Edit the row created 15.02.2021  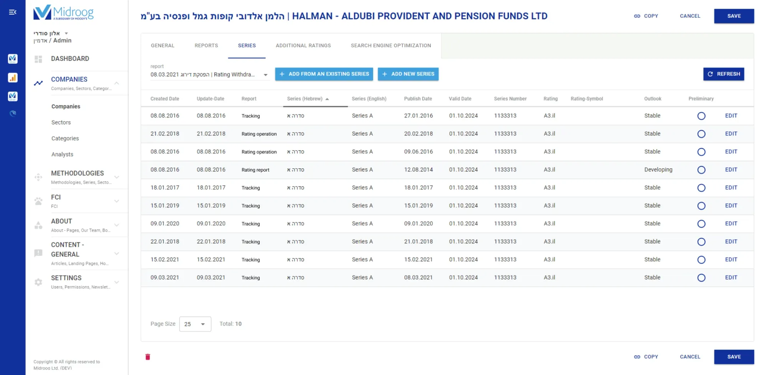tap(731, 260)
